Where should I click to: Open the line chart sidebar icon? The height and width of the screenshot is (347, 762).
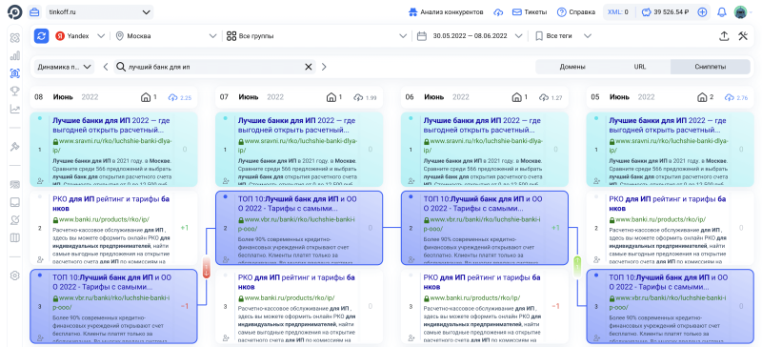pos(15,109)
